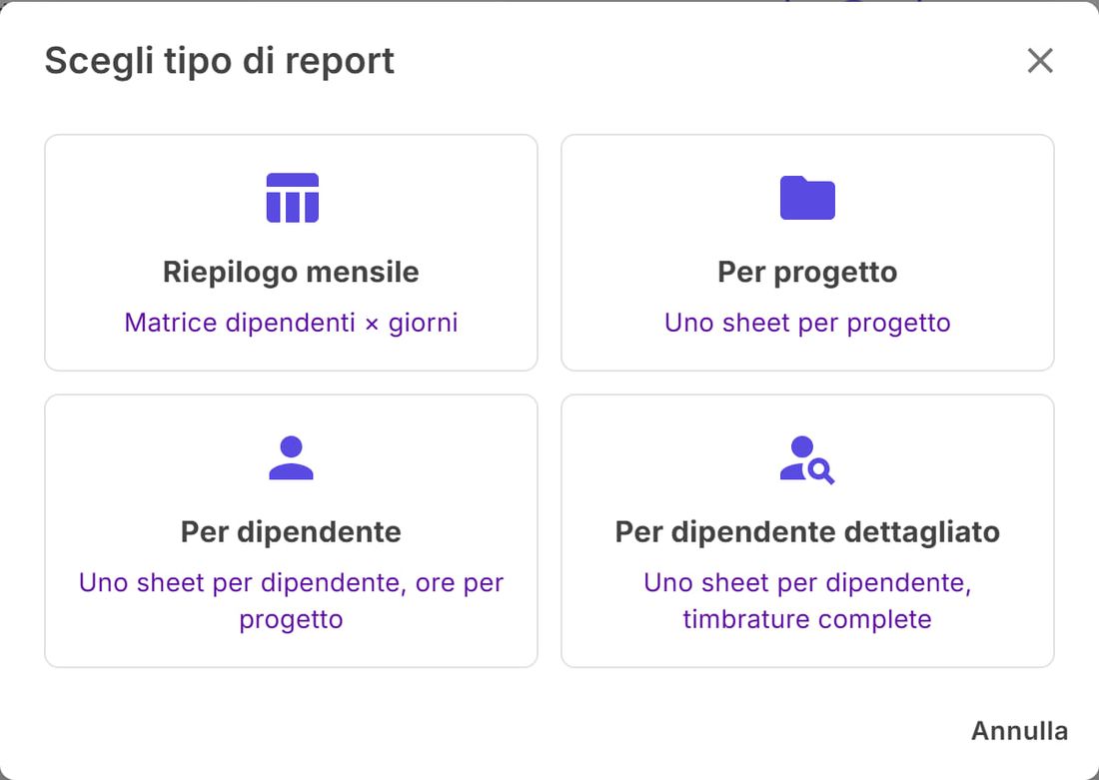Choose the Per progetto title

pyautogui.click(x=807, y=273)
